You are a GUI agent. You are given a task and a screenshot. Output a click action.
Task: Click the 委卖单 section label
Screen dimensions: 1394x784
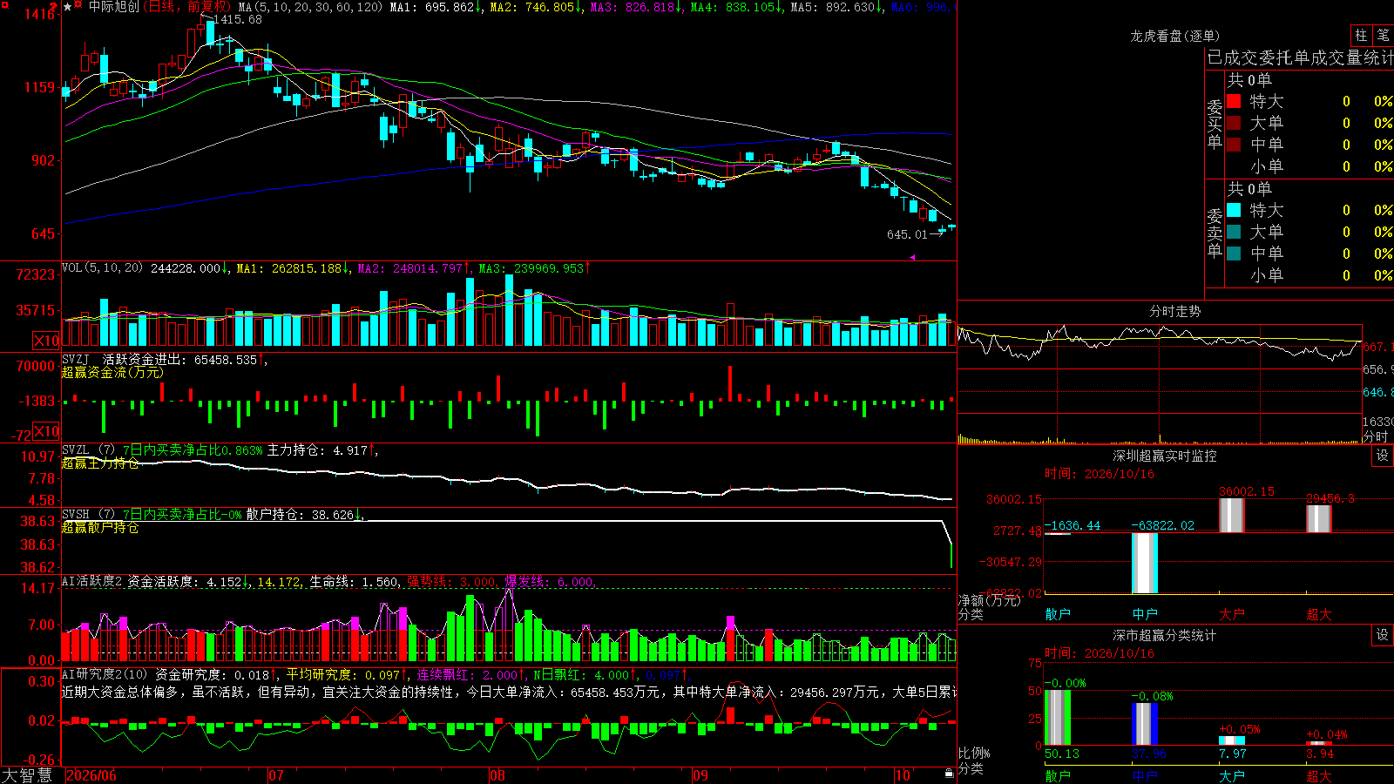(x=1215, y=233)
